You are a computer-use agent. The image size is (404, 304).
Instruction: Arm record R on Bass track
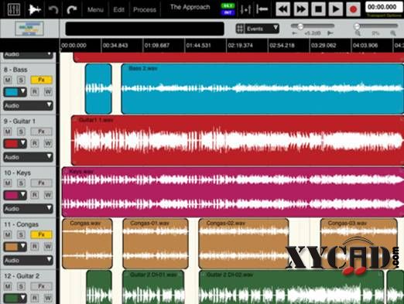[35, 92]
